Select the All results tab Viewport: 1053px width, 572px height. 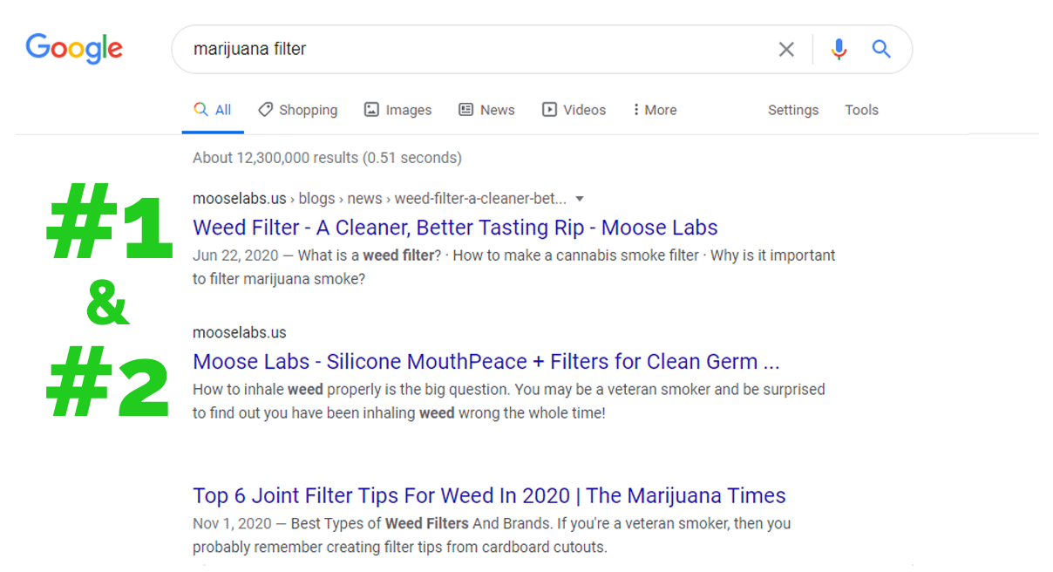point(213,110)
